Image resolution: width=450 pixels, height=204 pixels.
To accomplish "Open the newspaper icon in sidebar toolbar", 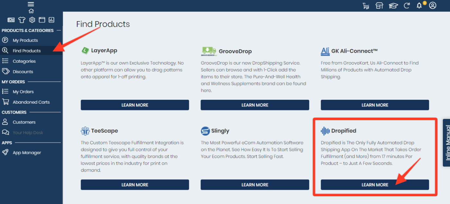I will click(11, 20).
